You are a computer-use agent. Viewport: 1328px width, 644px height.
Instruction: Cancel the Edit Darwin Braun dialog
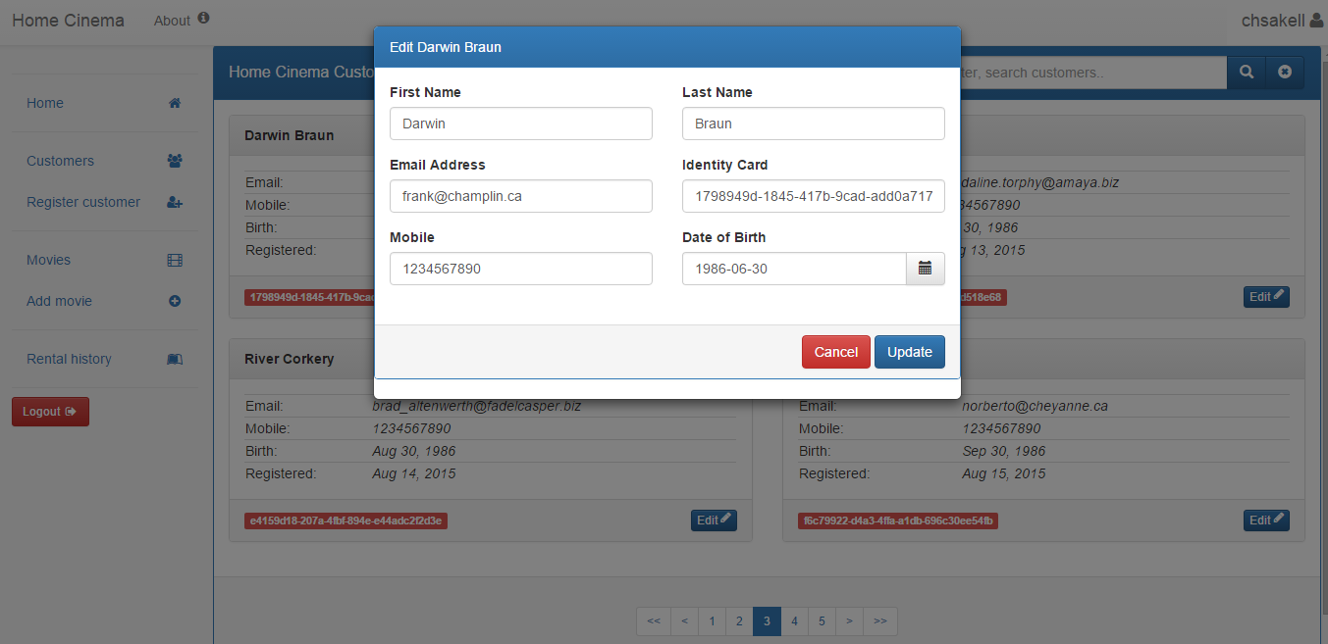(x=835, y=352)
